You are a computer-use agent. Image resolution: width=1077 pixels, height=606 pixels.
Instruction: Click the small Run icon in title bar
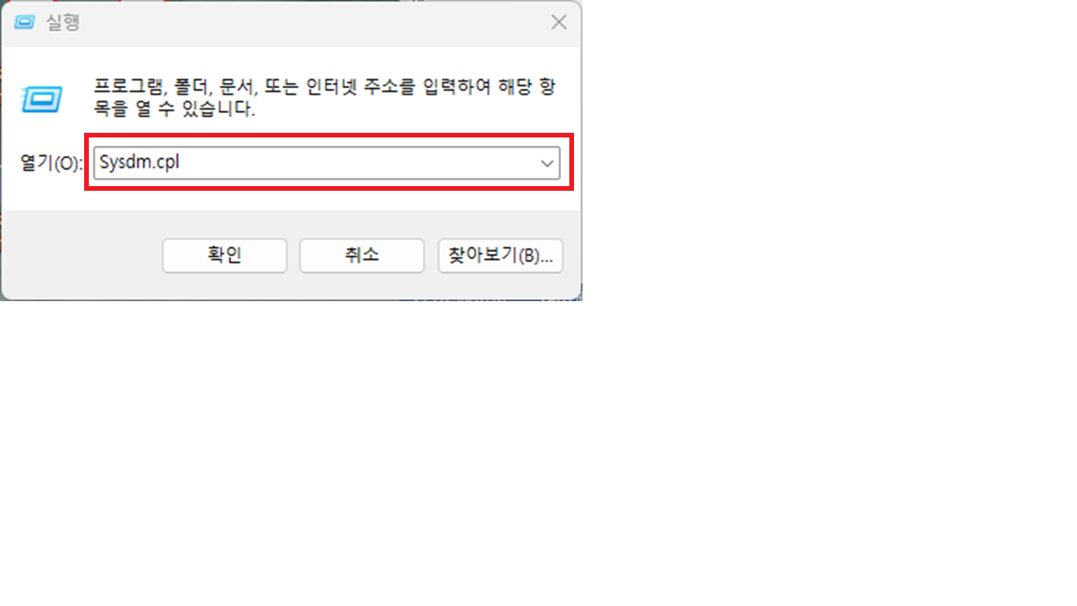coord(24,22)
